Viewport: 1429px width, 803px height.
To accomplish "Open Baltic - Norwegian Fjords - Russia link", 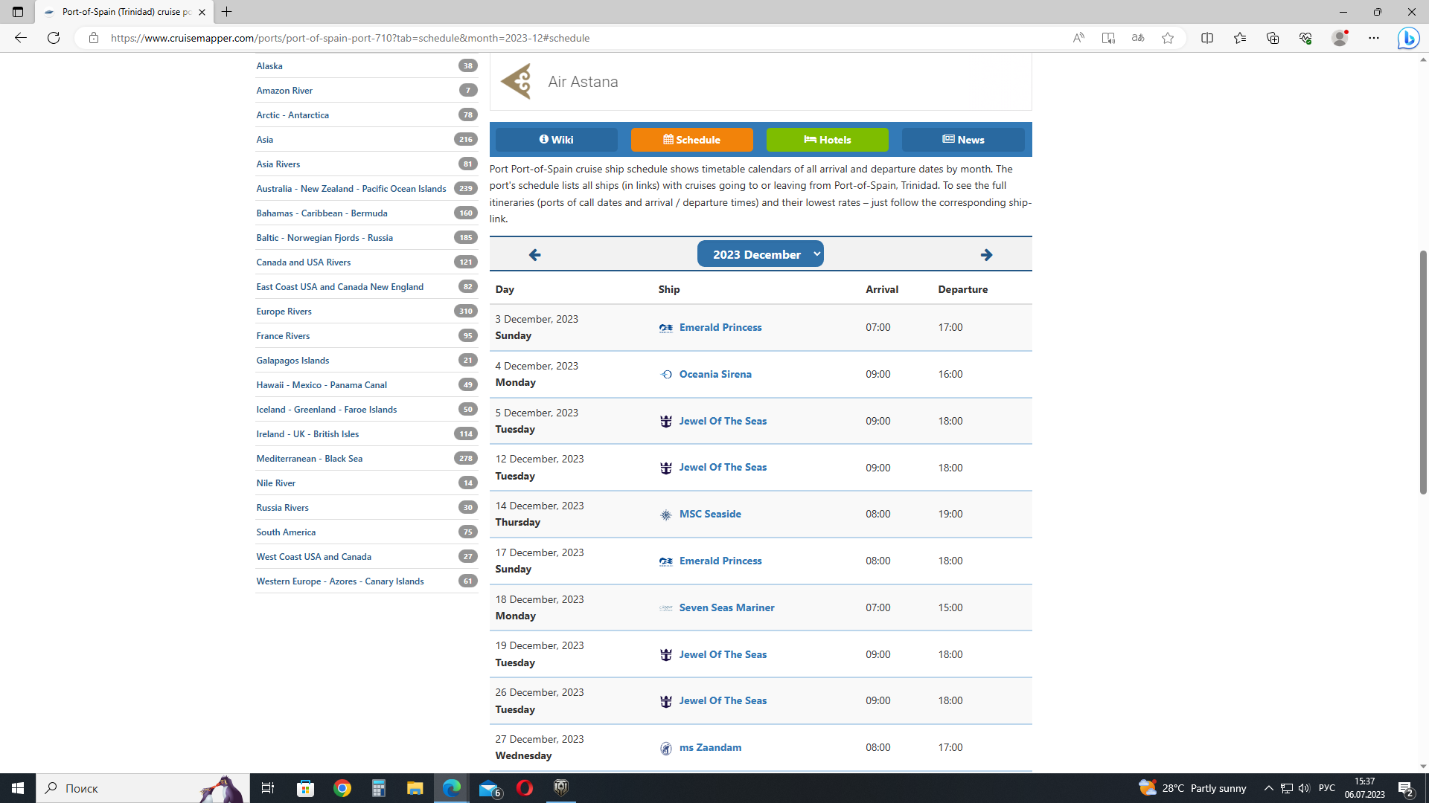I will click(x=324, y=238).
